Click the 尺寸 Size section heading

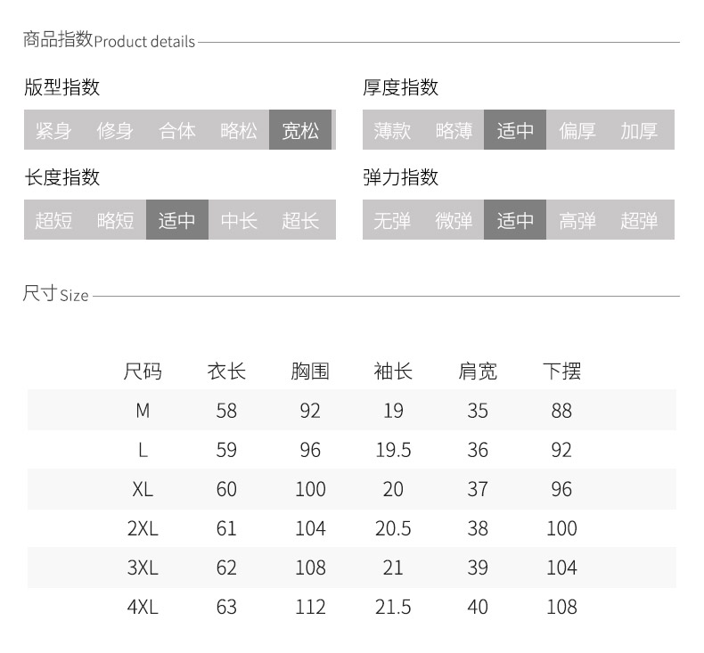coord(55,294)
